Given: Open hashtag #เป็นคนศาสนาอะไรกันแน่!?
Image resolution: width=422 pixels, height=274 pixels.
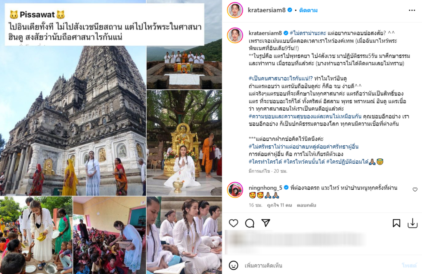Looking at the screenshot, I should pos(281,79).
